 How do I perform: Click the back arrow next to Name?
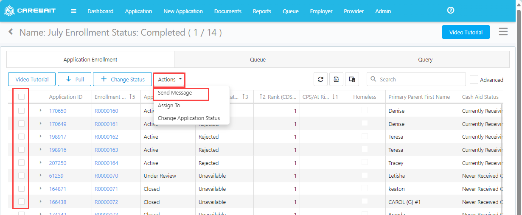click(x=11, y=32)
